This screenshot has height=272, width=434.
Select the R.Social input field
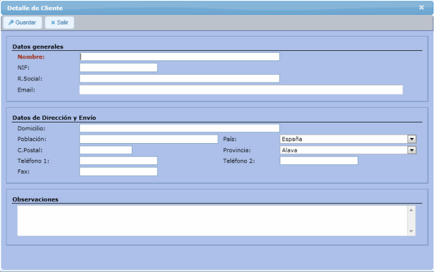[180, 79]
